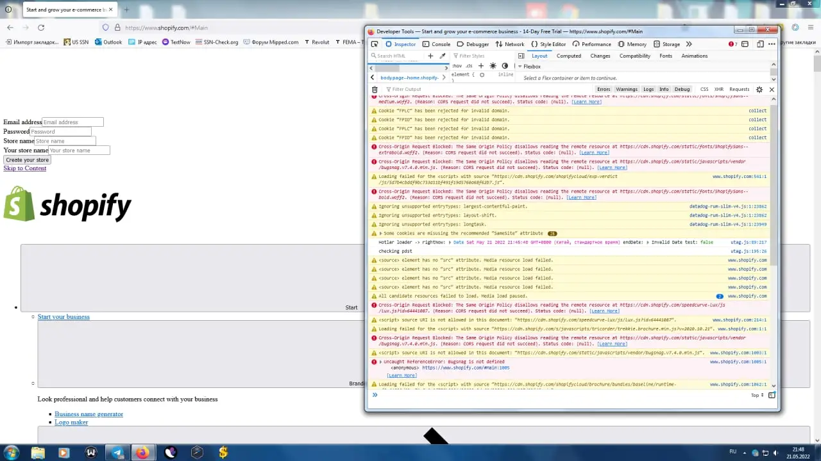Viewport: 821px width, 461px height.
Task: Open the Style Editor panel
Action: point(548,44)
